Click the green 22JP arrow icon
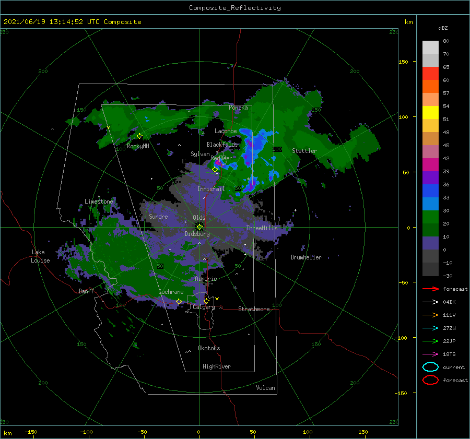 tap(430, 341)
